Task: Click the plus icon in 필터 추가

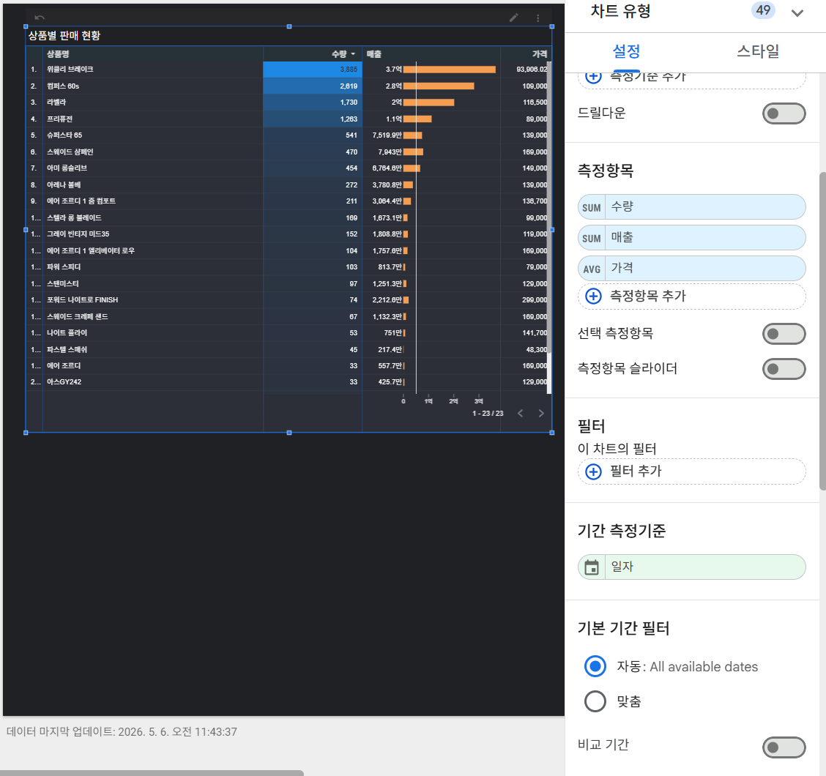Action: (593, 471)
